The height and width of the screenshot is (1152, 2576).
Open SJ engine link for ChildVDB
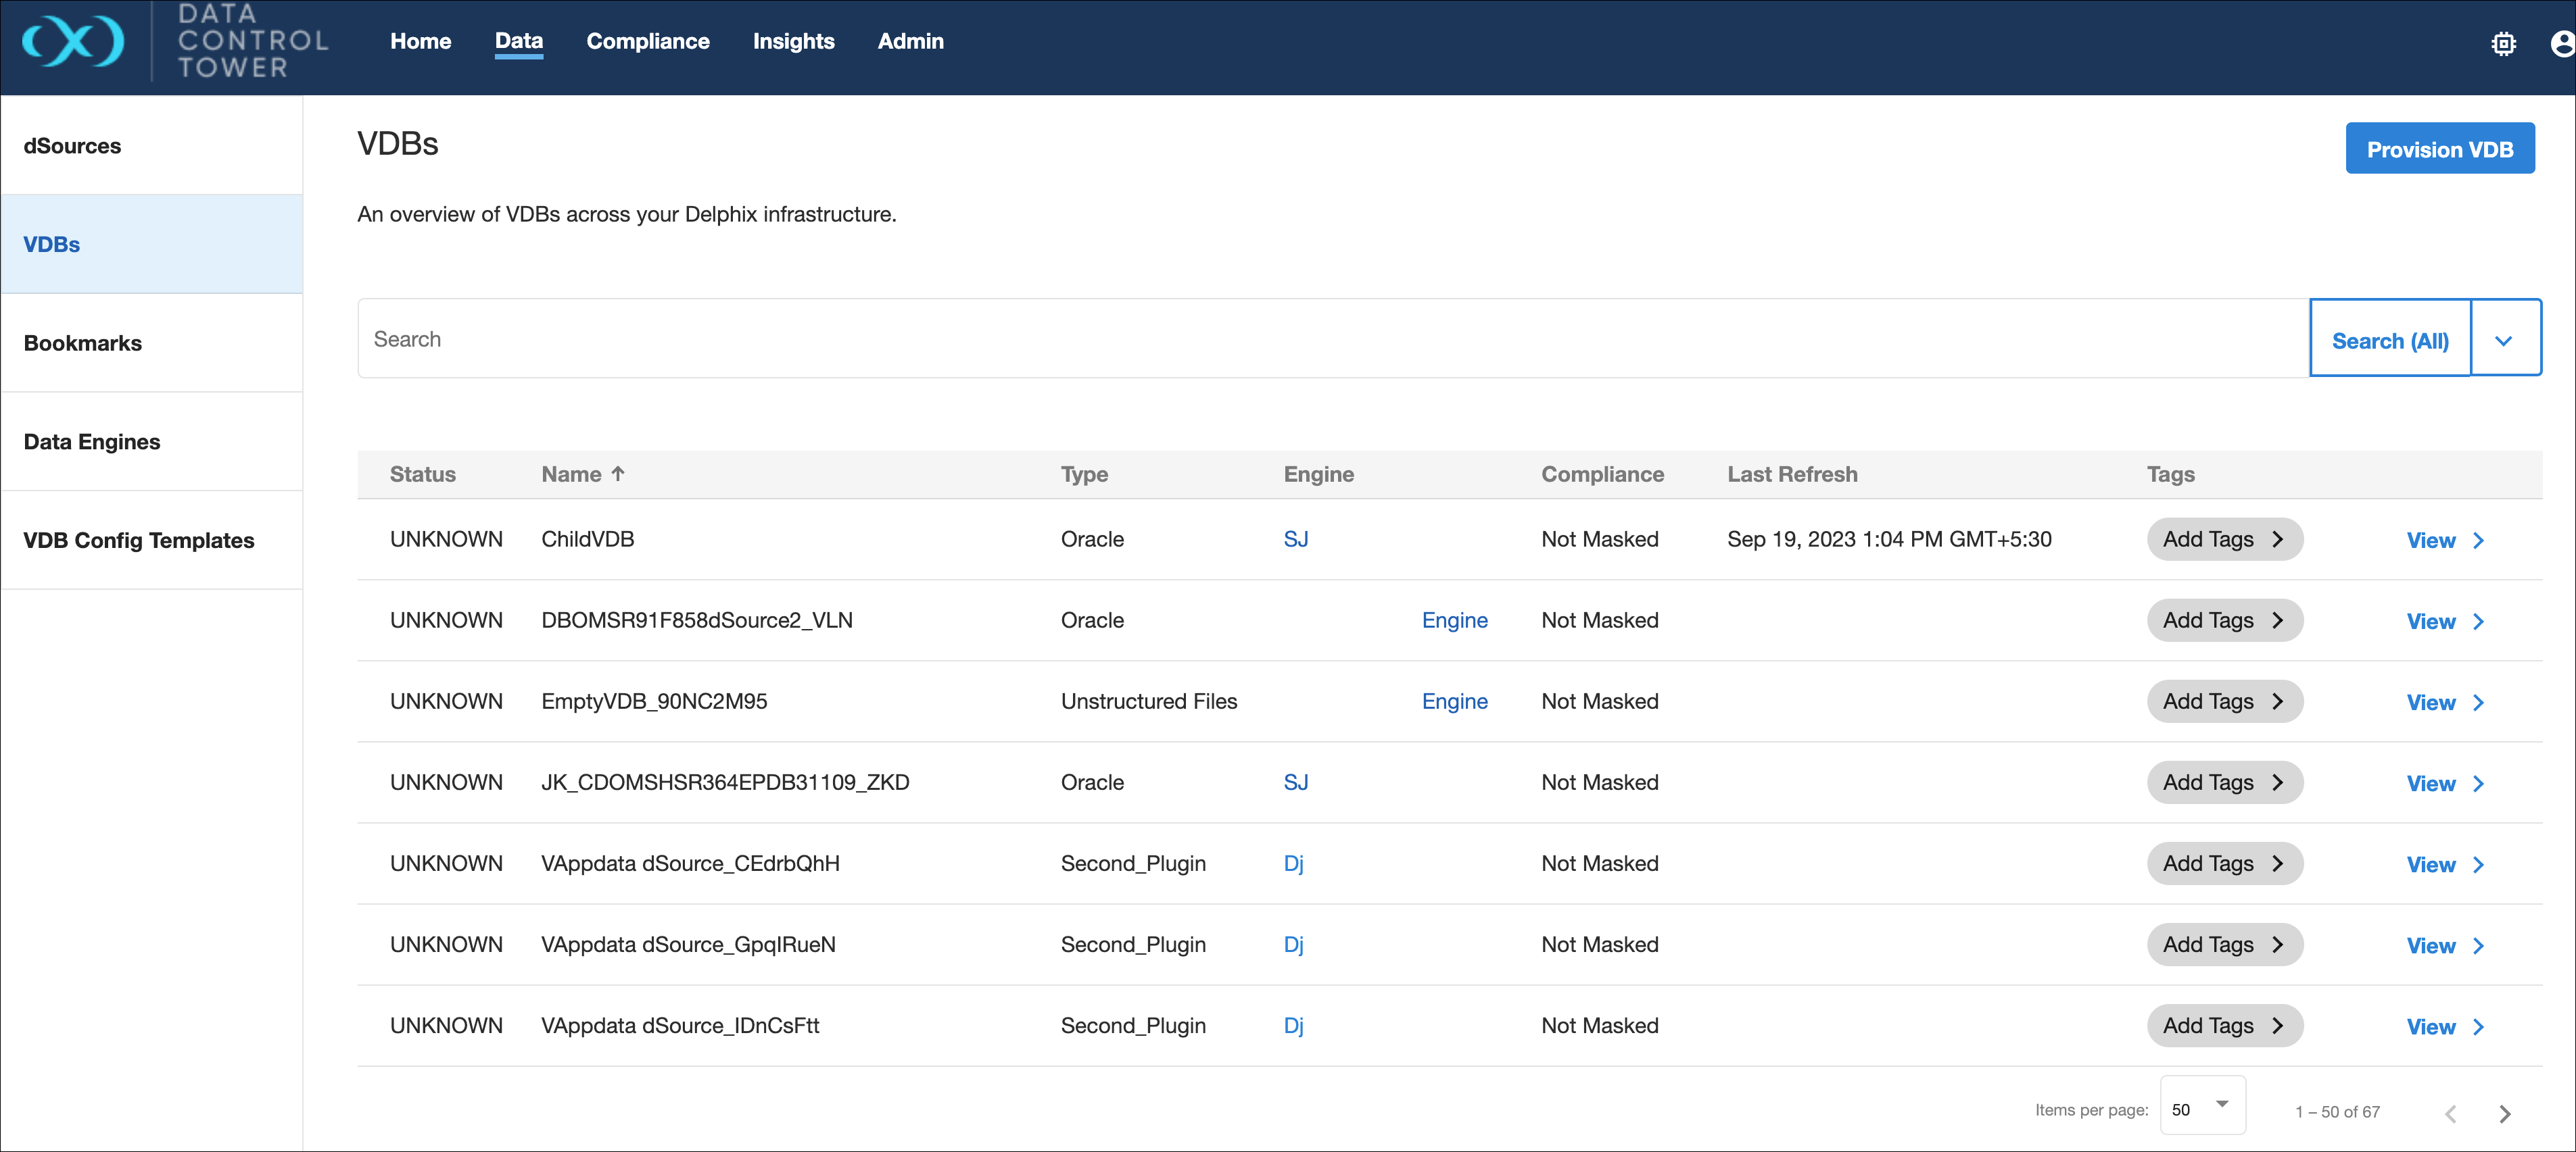pyautogui.click(x=1295, y=540)
